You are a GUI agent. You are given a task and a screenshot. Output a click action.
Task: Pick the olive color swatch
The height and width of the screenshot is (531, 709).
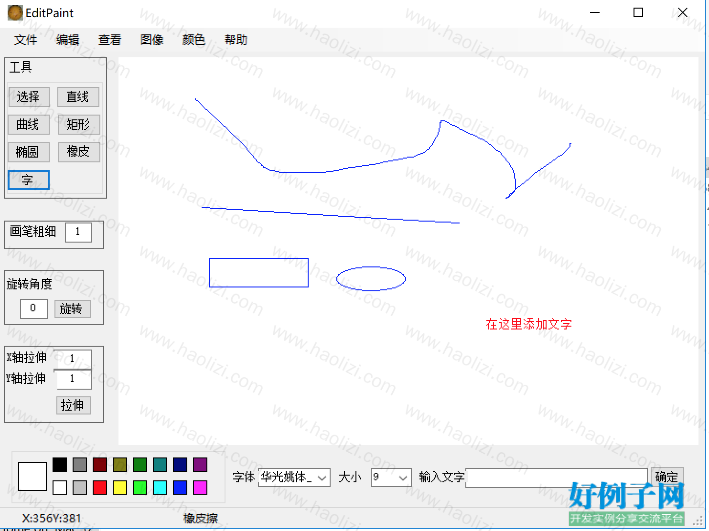120,465
